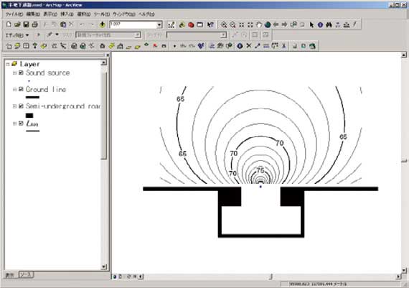The width and height of the screenshot is (409, 288).
Task: Click the black Semi-underground road symbol swatch
Action: pyautogui.click(x=29, y=116)
